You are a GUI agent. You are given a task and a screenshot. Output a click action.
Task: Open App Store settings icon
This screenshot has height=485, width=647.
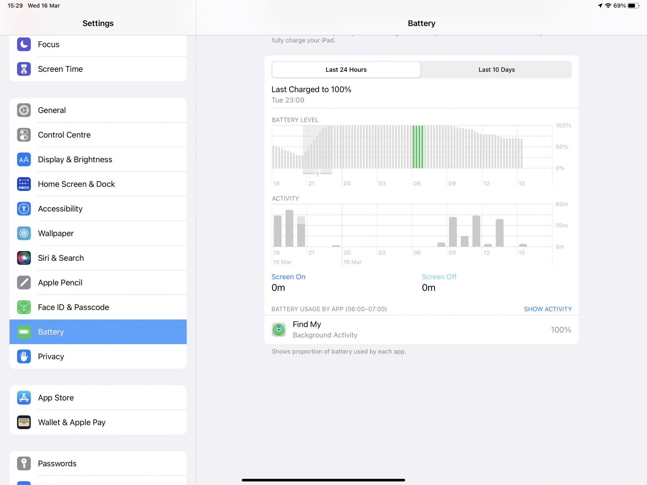24,398
